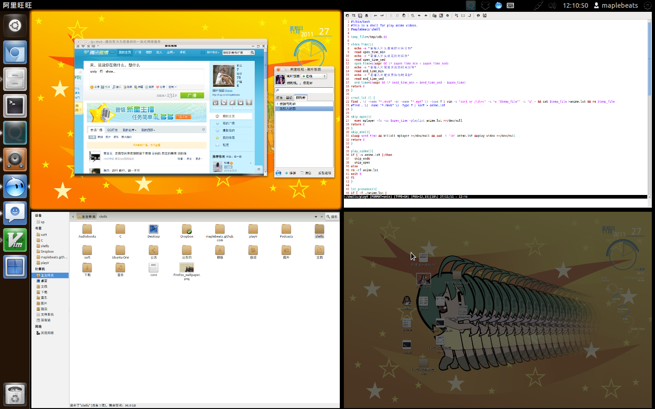The image size is (655, 409).
Task: Select playV bookmark in file manager sidebar
Action: pos(45,263)
